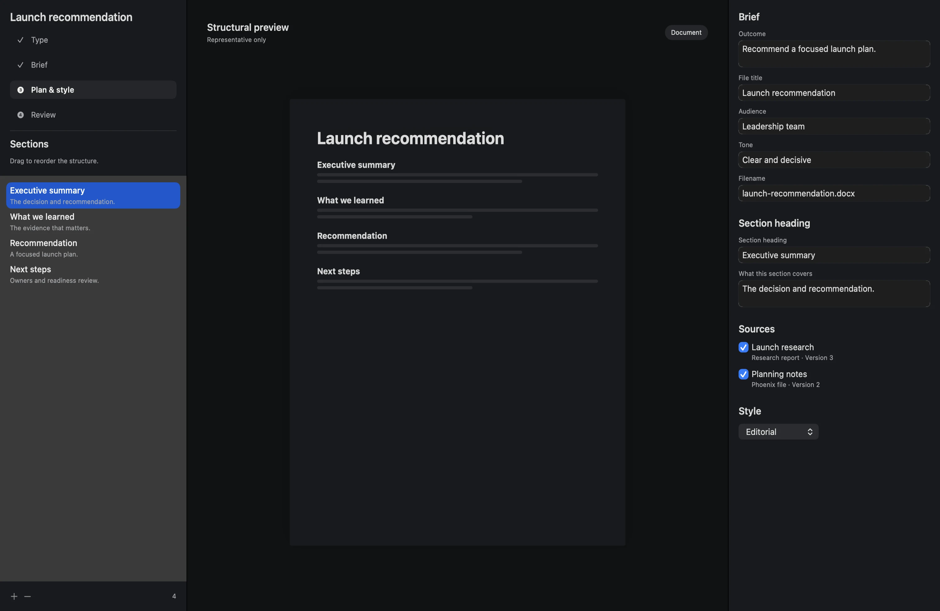Click the checkmark icon beside Type step
Image resolution: width=940 pixels, height=611 pixels.
[x=21, y=40]
